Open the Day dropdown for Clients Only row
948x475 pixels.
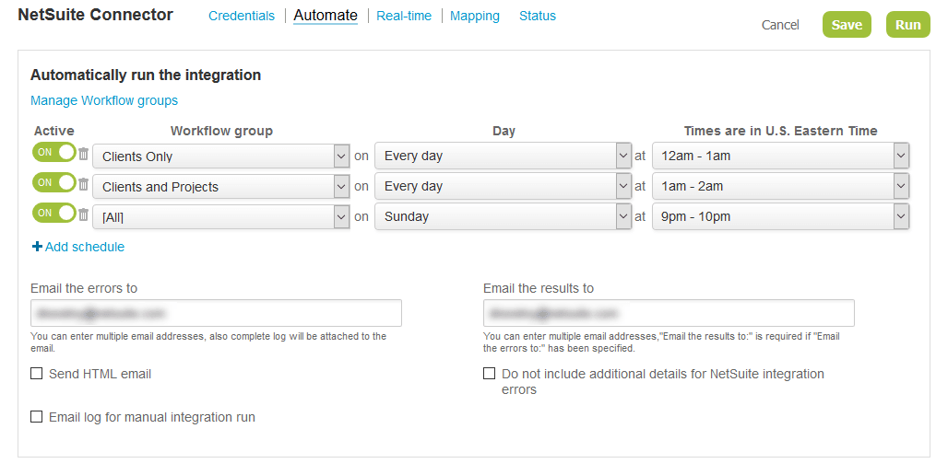pyautogui.click(x=503, y=156)
